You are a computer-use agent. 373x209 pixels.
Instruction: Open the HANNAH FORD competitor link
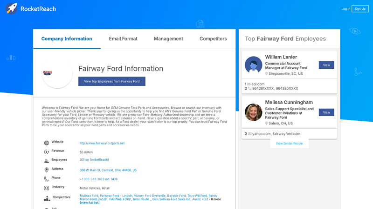click(x=120, y=199)
